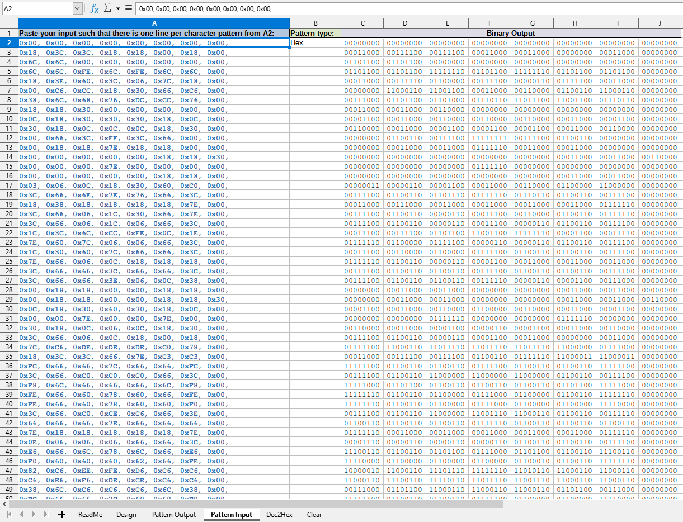Screen dimensions: 683x522
Task: Open the Design sheet tab
Action: click(126, 515)
